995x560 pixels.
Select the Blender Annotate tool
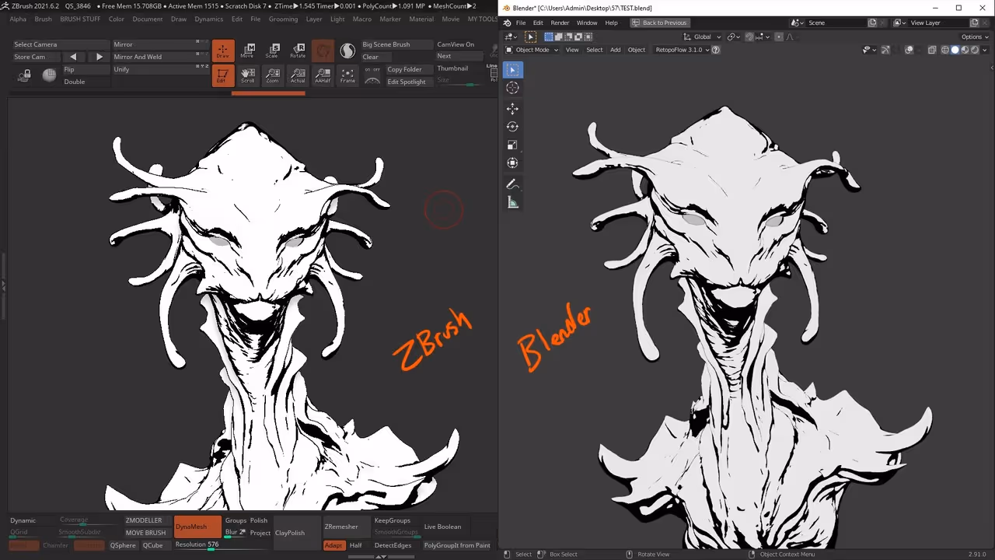click(x=512, y=184)
